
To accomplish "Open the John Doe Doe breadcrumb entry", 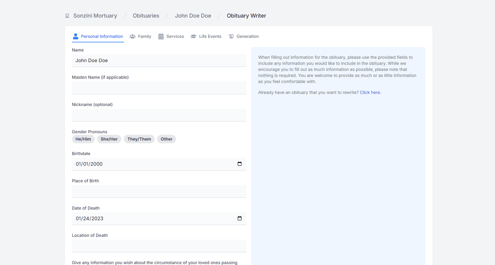I will tap(193, 16).
